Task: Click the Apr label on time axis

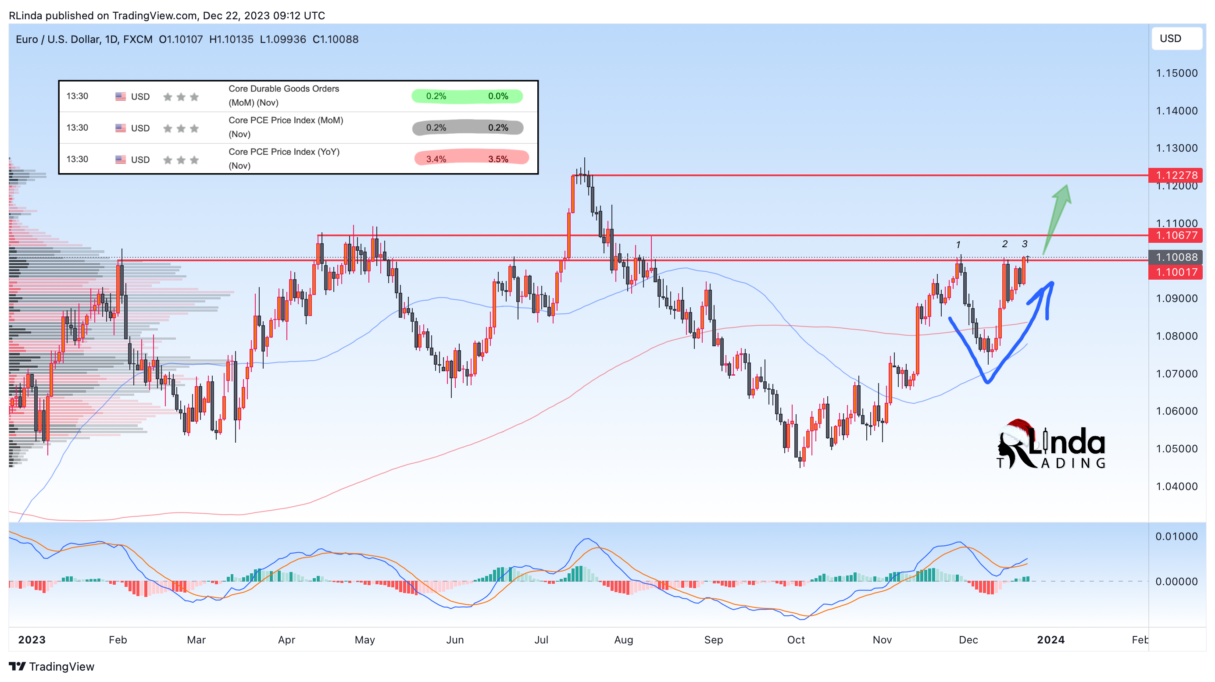Action: click(x=286, y=639)
